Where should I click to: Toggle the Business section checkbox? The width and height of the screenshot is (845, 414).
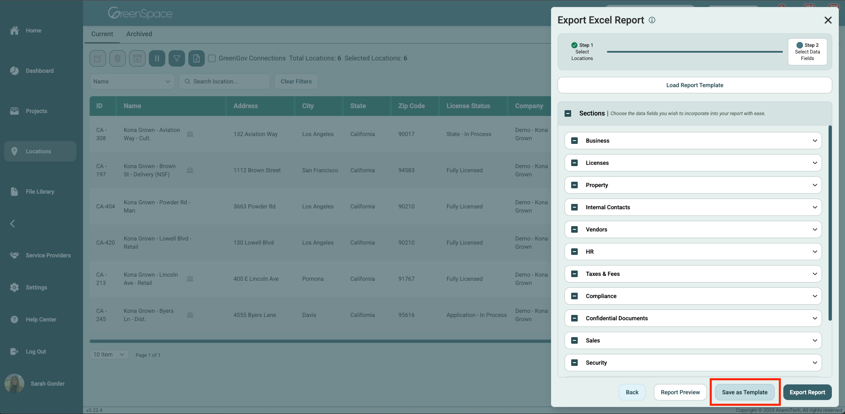pyautogui.click(x=575, y=141)
